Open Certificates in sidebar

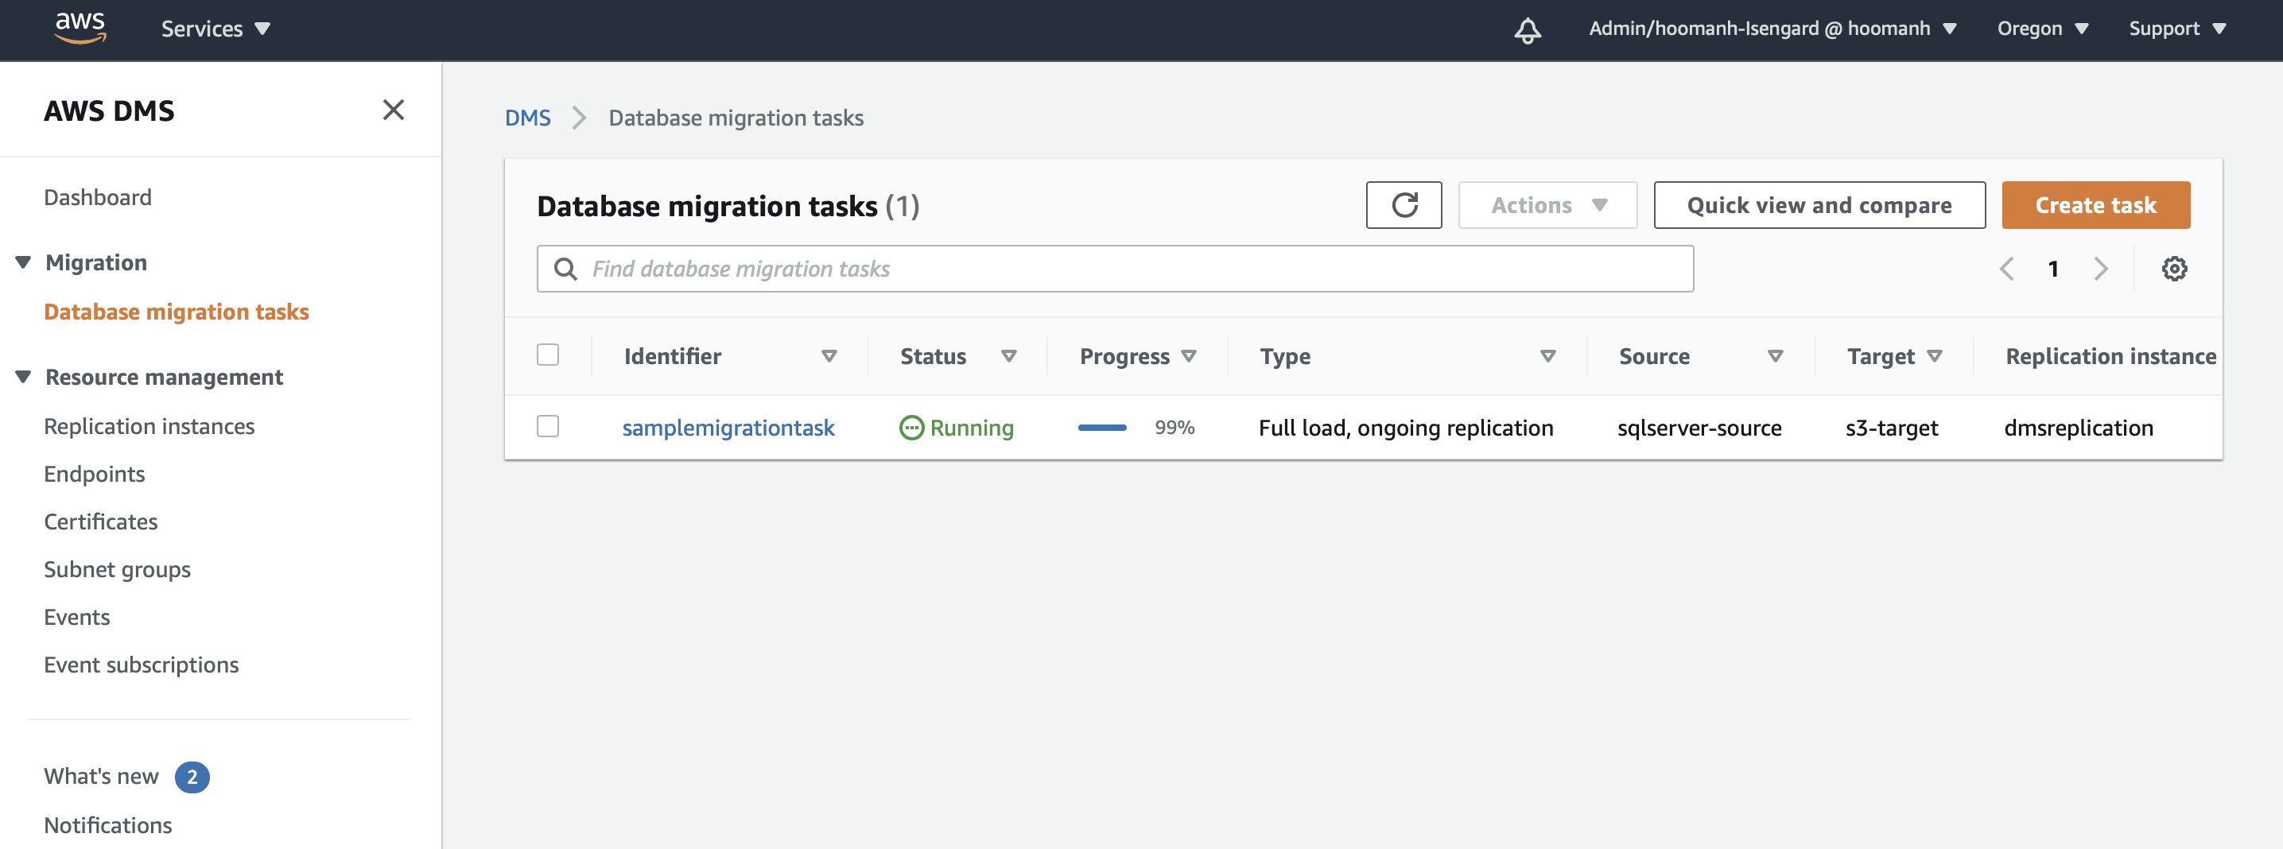click(101, 522)
